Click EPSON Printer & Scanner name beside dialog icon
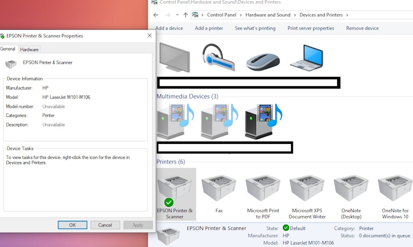The height and width of the screenshot is (247, 413). coord(48,62)
